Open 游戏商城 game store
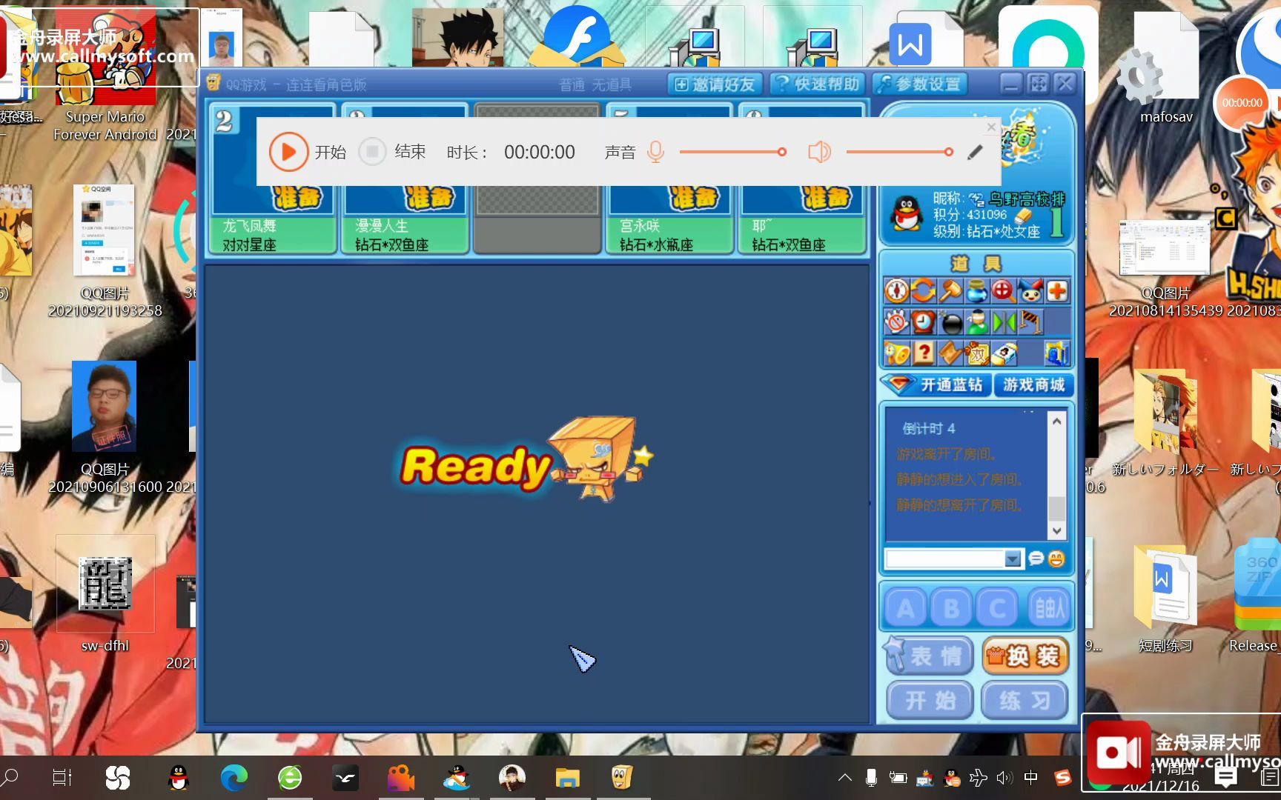Image resolution: width=1281 pixels, height=800 pixels. pyautogui.click(x=1033, y=384)
